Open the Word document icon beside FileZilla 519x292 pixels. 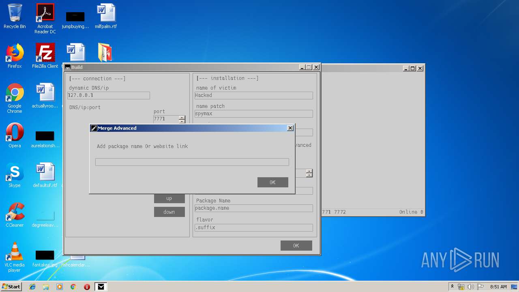click(x=75, y=53)
